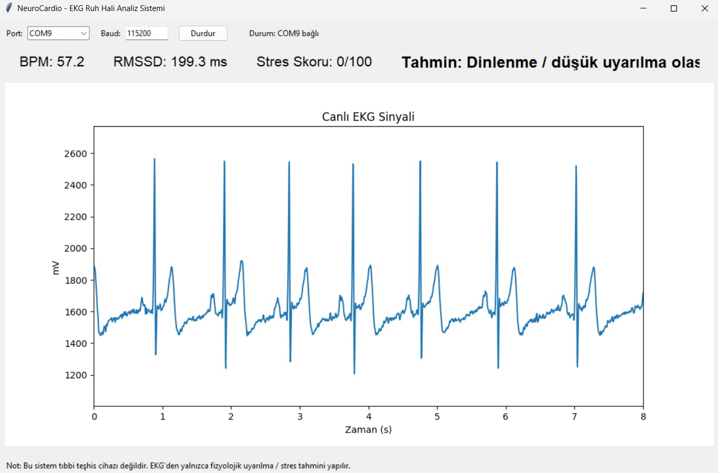718x473 pixels.
Task: Click the feather app icon in title bar
Action: pyautogui.click(x=8, y=8)
